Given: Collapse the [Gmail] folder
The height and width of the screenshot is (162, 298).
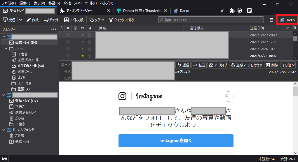Looking at the screenshot, I should [x=6, y=48].
